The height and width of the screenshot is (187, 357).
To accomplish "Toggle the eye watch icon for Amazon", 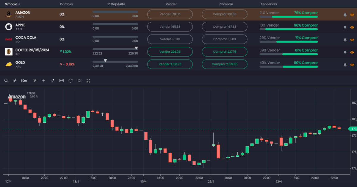I will tap(352, 14).
